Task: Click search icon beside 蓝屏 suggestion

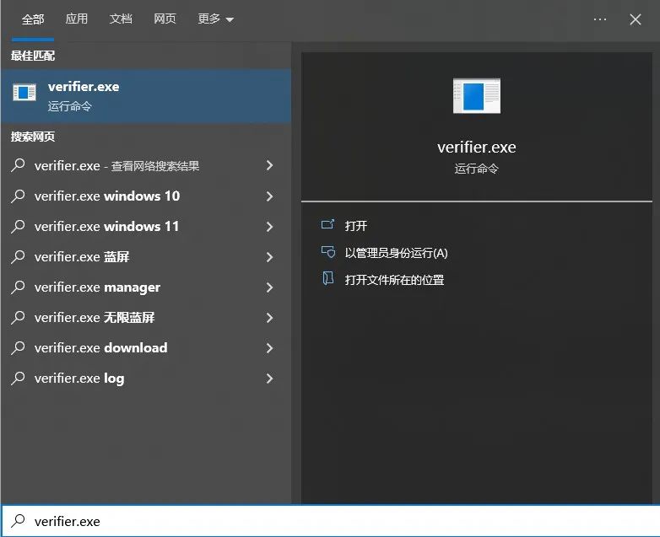Action: tap(18, 256)
